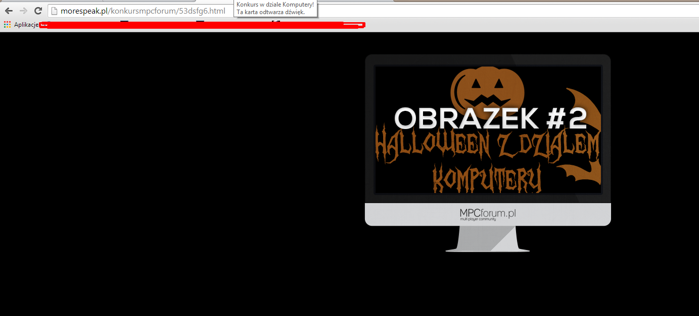Click the OBRAZEK #2 monitor image
The width and height of the screenshot is (699, 316).
coord(488,153)
